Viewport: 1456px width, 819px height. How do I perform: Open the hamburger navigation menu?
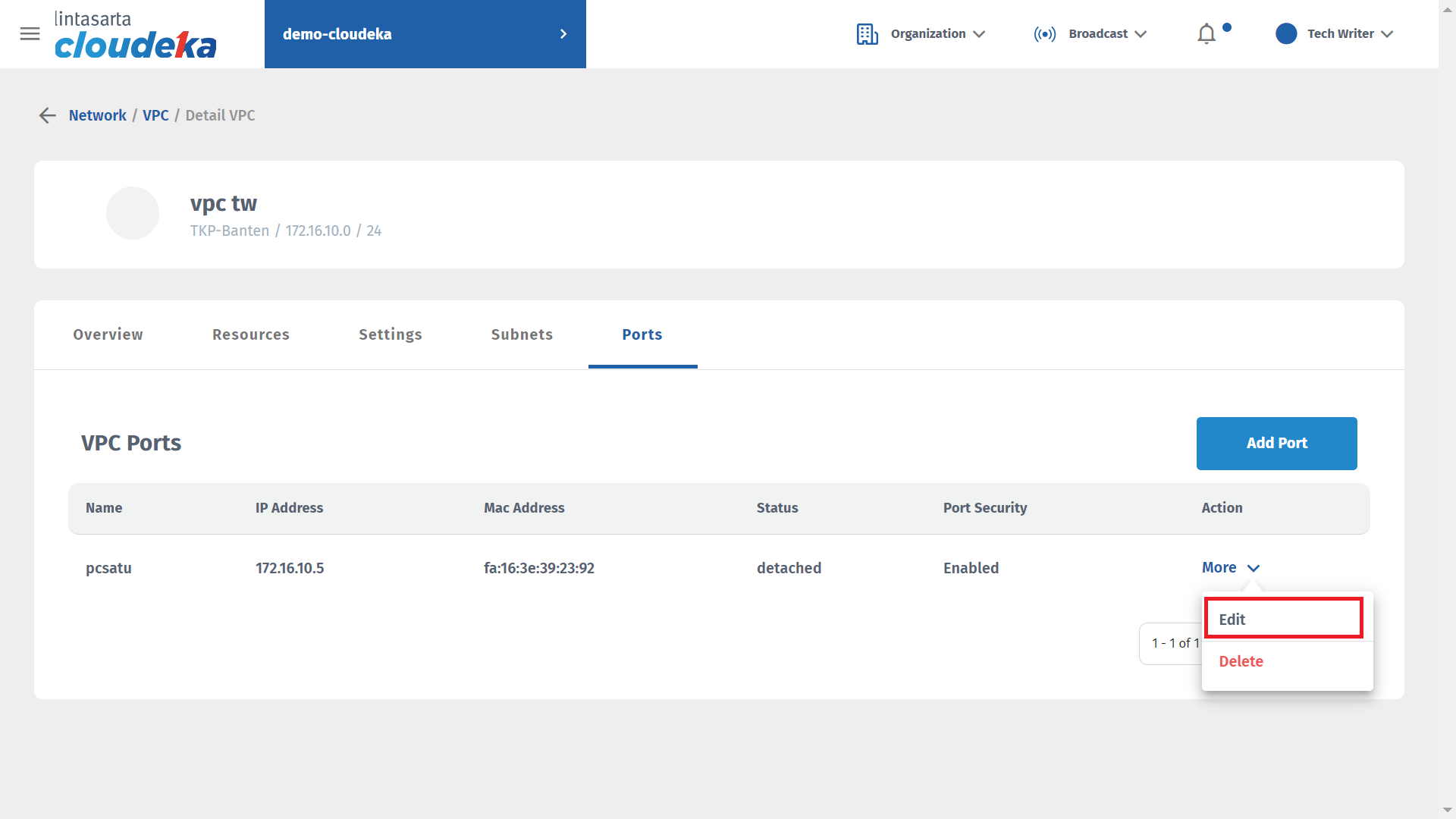pyautogui.click(x=30, y=34)
